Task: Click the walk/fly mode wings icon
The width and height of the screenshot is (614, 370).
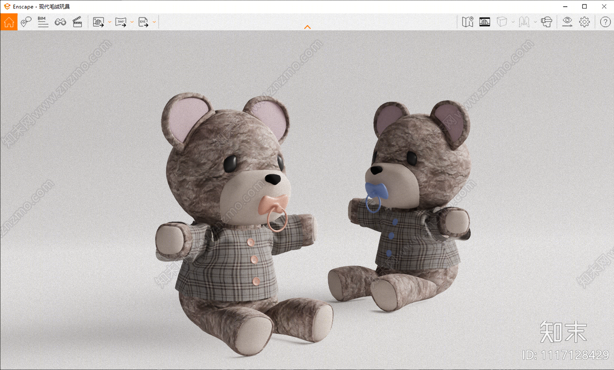Action: point(524,22)
